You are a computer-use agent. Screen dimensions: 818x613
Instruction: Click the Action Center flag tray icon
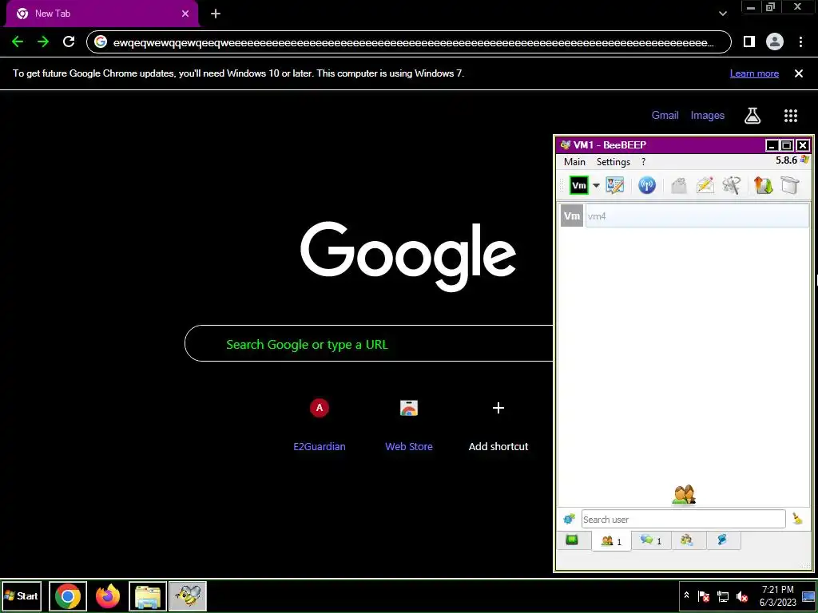704,596
